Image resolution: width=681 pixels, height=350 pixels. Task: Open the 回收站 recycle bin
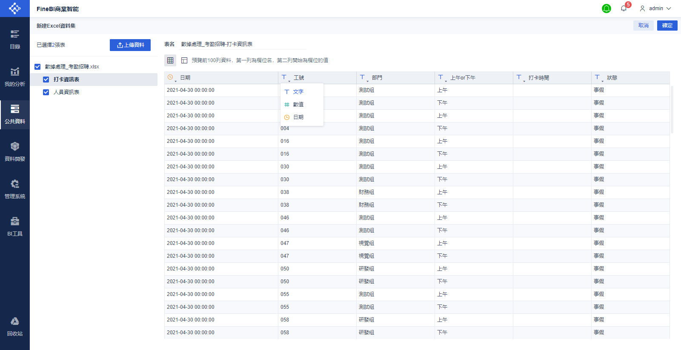15,326
